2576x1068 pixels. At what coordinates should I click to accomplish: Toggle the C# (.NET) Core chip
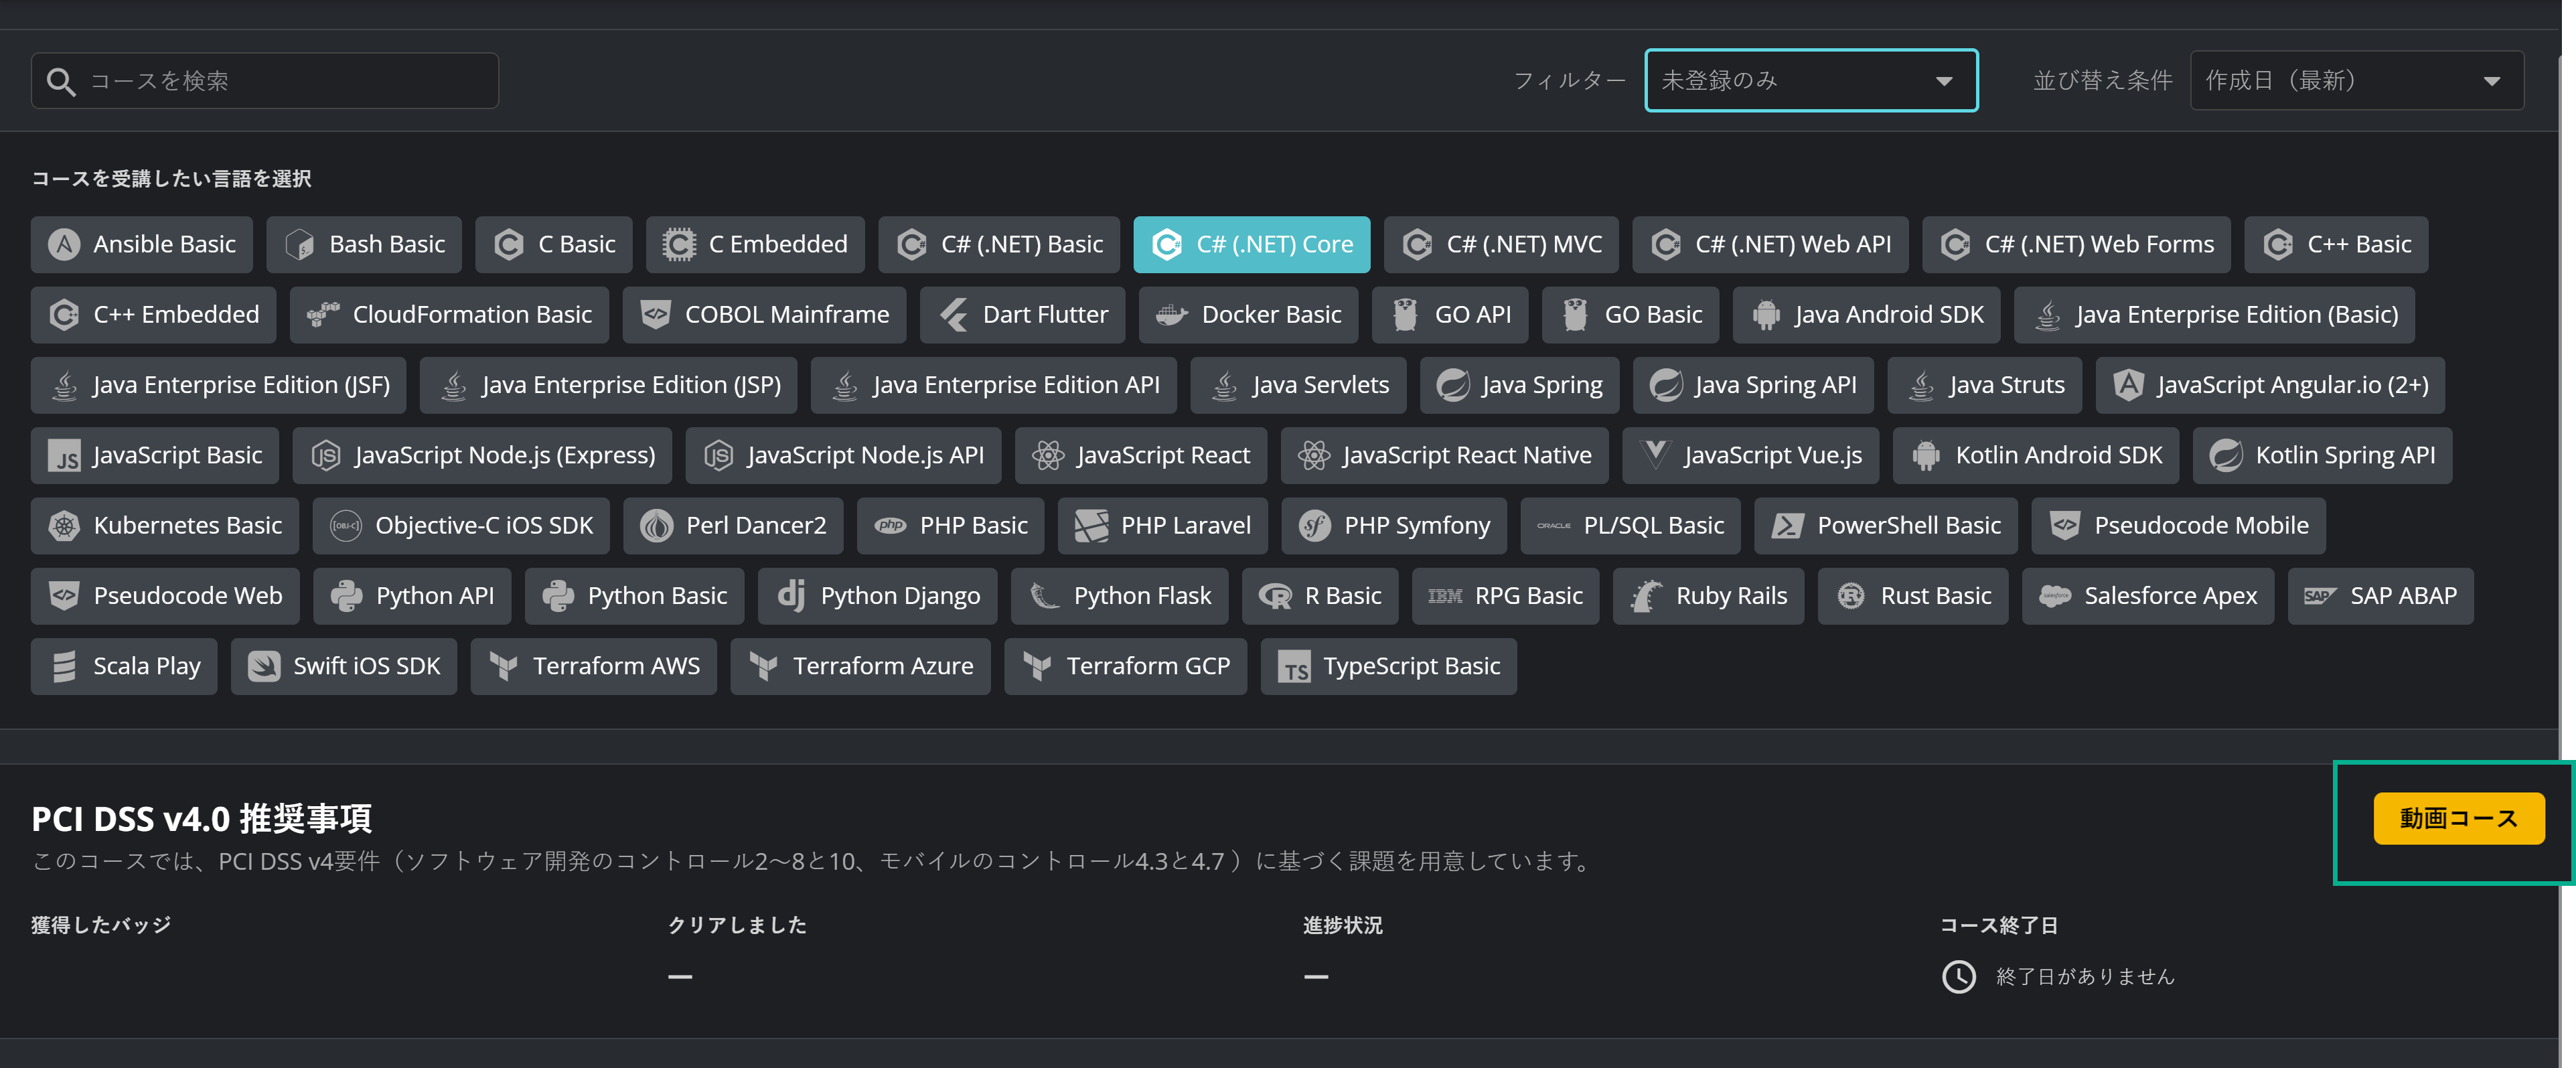1251,244
